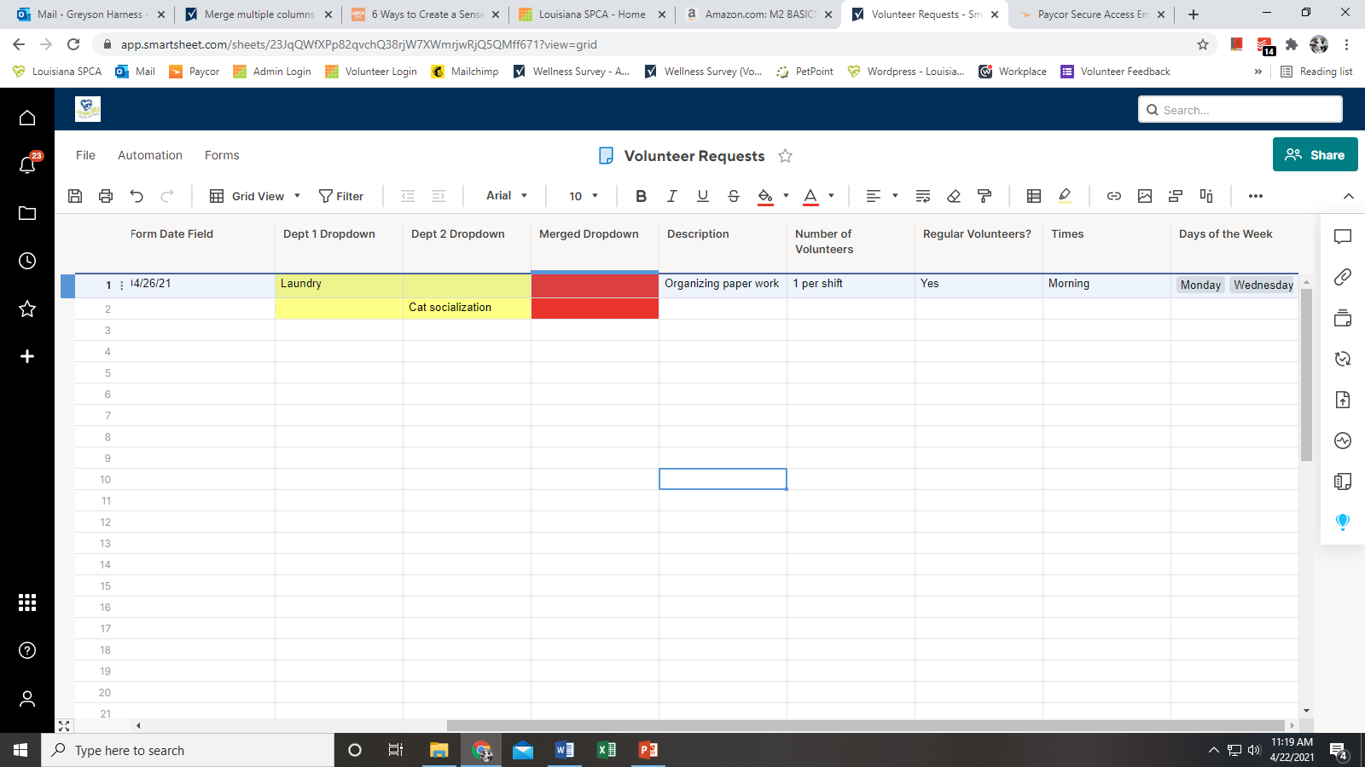The image size is (1365, 767).
Task: Open the Volunteer Login bookmark
Action: (x=371, y=72)
